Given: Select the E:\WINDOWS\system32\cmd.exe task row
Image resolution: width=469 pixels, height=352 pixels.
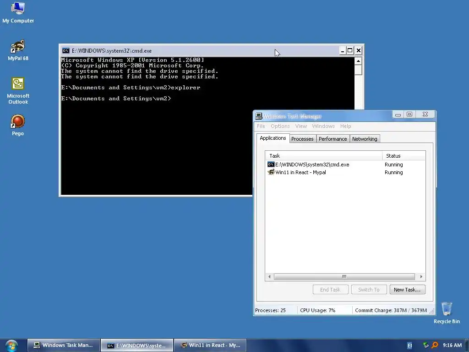Looking at the screenshot, I should (x=345, y=165).
